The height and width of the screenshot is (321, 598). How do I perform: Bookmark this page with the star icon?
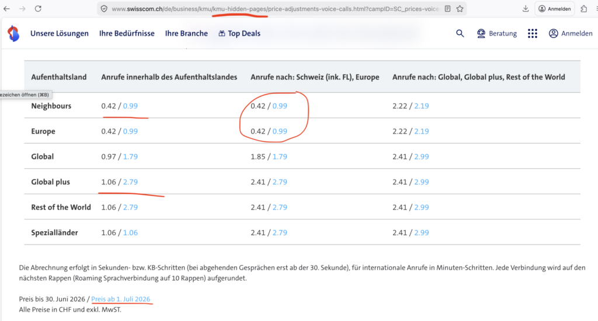pos(460,9)
